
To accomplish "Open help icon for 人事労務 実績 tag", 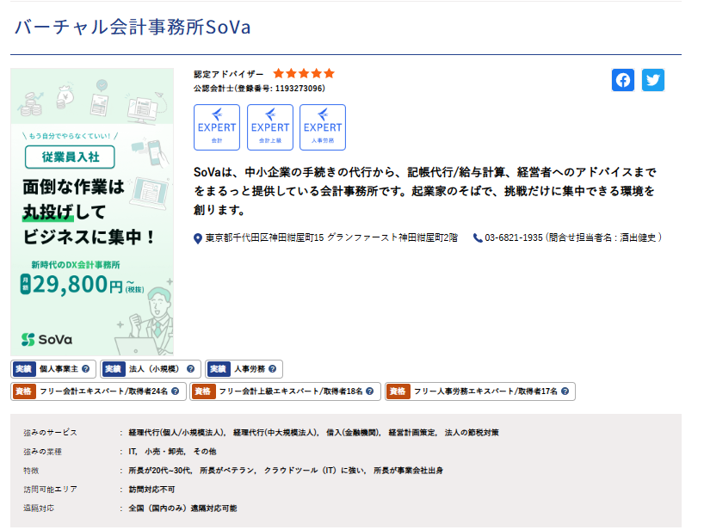I will pyautogui.click(x=272, y=369).
